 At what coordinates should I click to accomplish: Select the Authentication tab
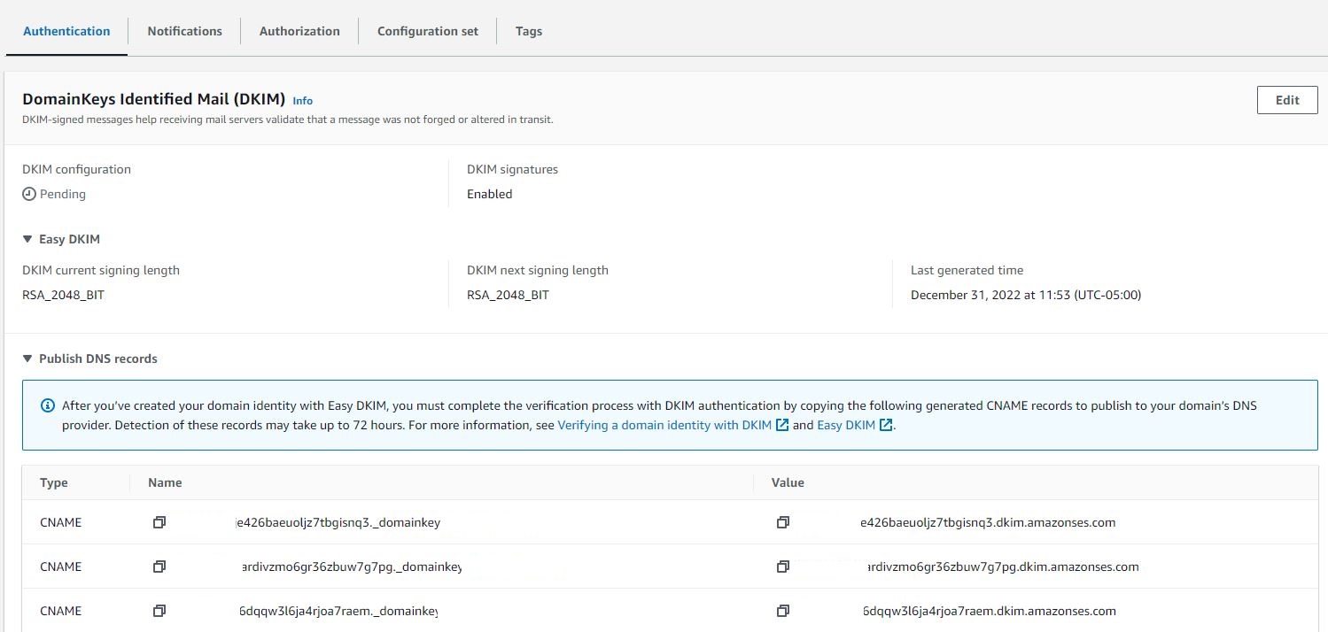click(x=66, y=31)
